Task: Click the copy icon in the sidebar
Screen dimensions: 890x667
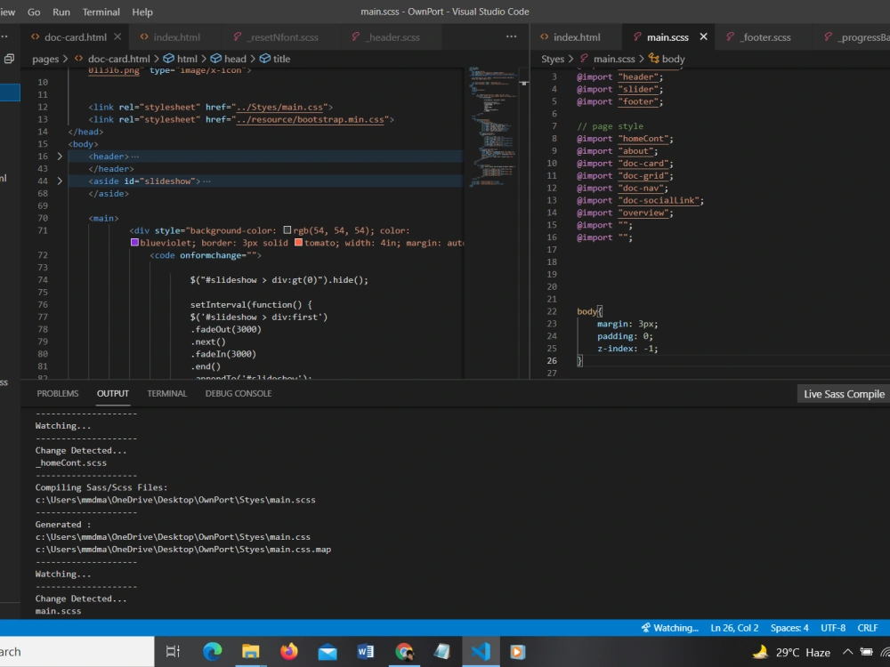Action: point(9,59)
